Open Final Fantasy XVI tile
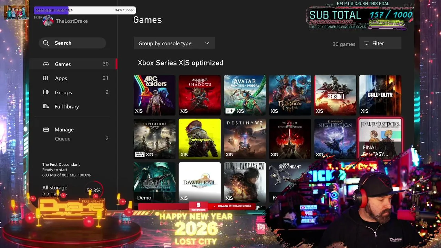 245,182
